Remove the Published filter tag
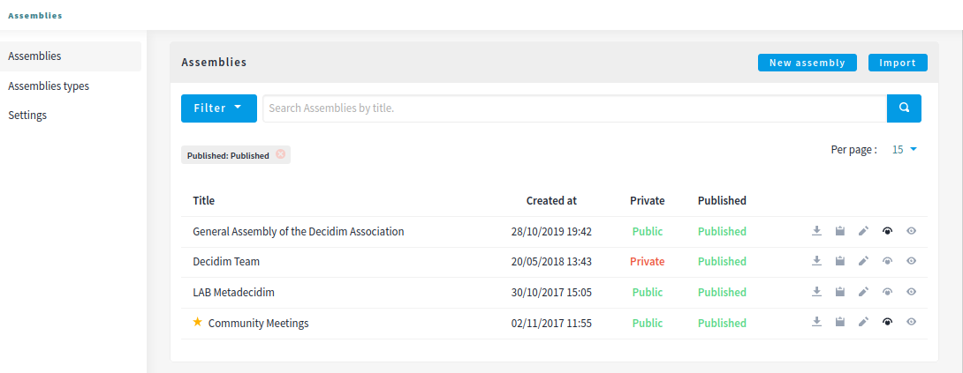Image resolution: width=963 pixels, height=373 pixels. click(281, 154)
